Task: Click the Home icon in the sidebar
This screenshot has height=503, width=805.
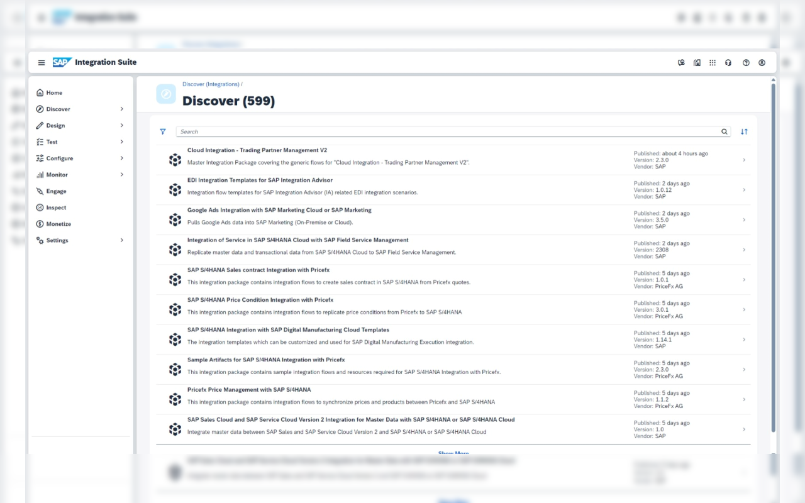Action: click(40, 92)
